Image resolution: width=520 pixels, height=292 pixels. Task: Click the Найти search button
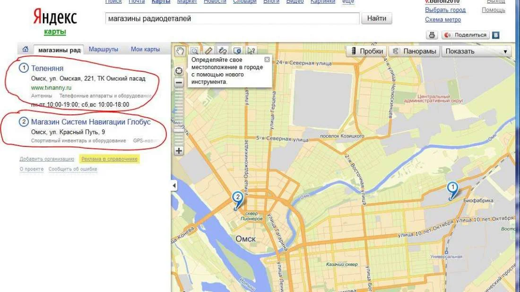pyautogui.click(x=376, y=18)
